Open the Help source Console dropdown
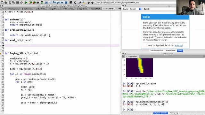205x115 pixels. tap(135, 9)
